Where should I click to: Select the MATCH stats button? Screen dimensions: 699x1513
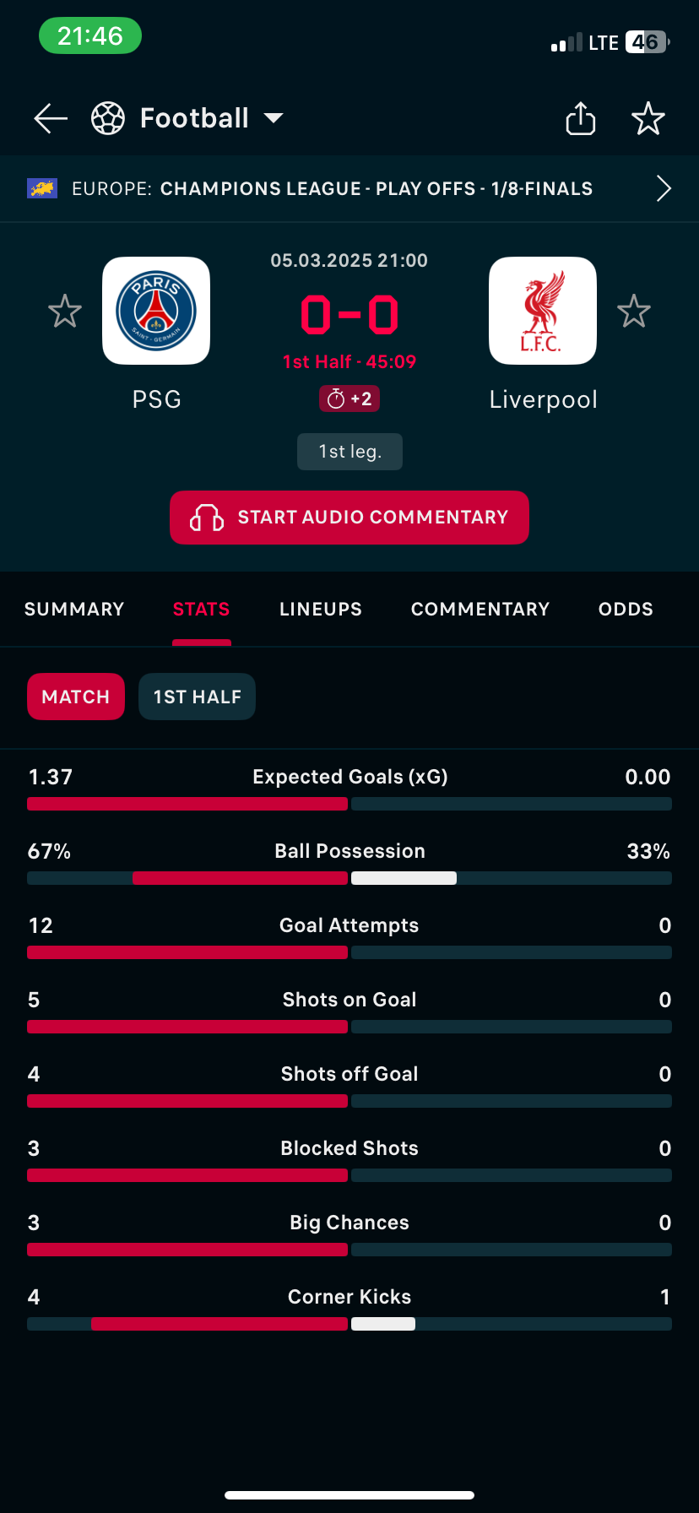click(76, 697)
